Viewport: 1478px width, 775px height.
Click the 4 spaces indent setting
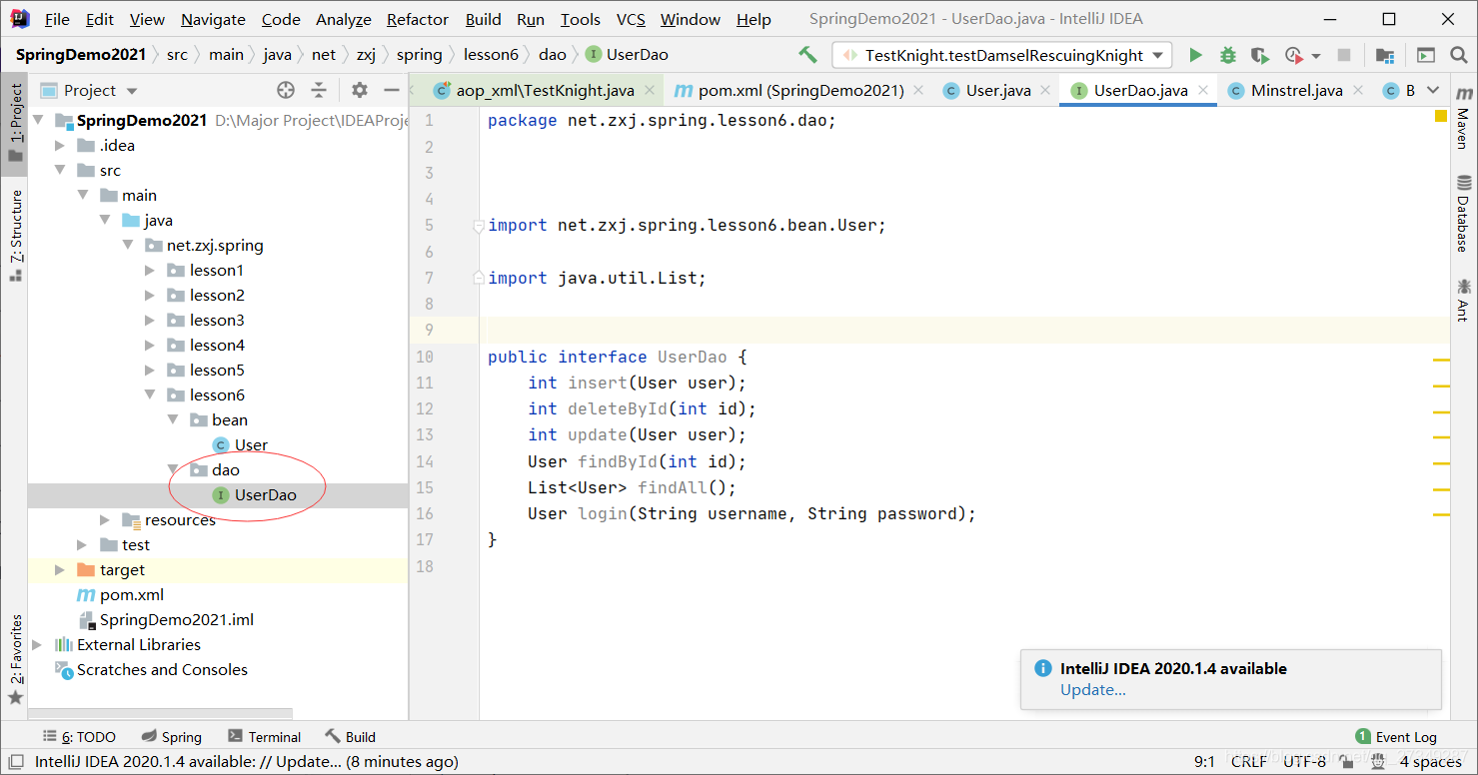coord(1431,762)
